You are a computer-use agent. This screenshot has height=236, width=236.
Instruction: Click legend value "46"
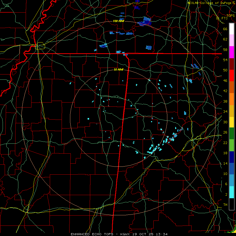pos(225,81)
